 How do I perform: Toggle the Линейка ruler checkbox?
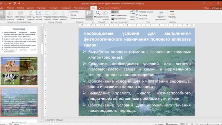tap(70, 12)
